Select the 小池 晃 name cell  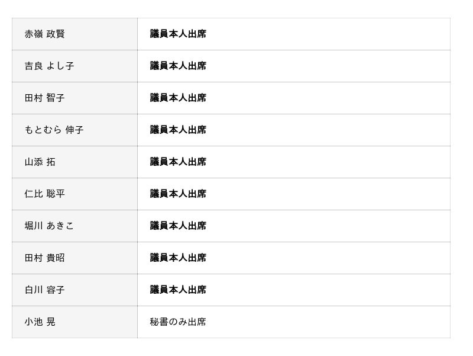point(40,322)
